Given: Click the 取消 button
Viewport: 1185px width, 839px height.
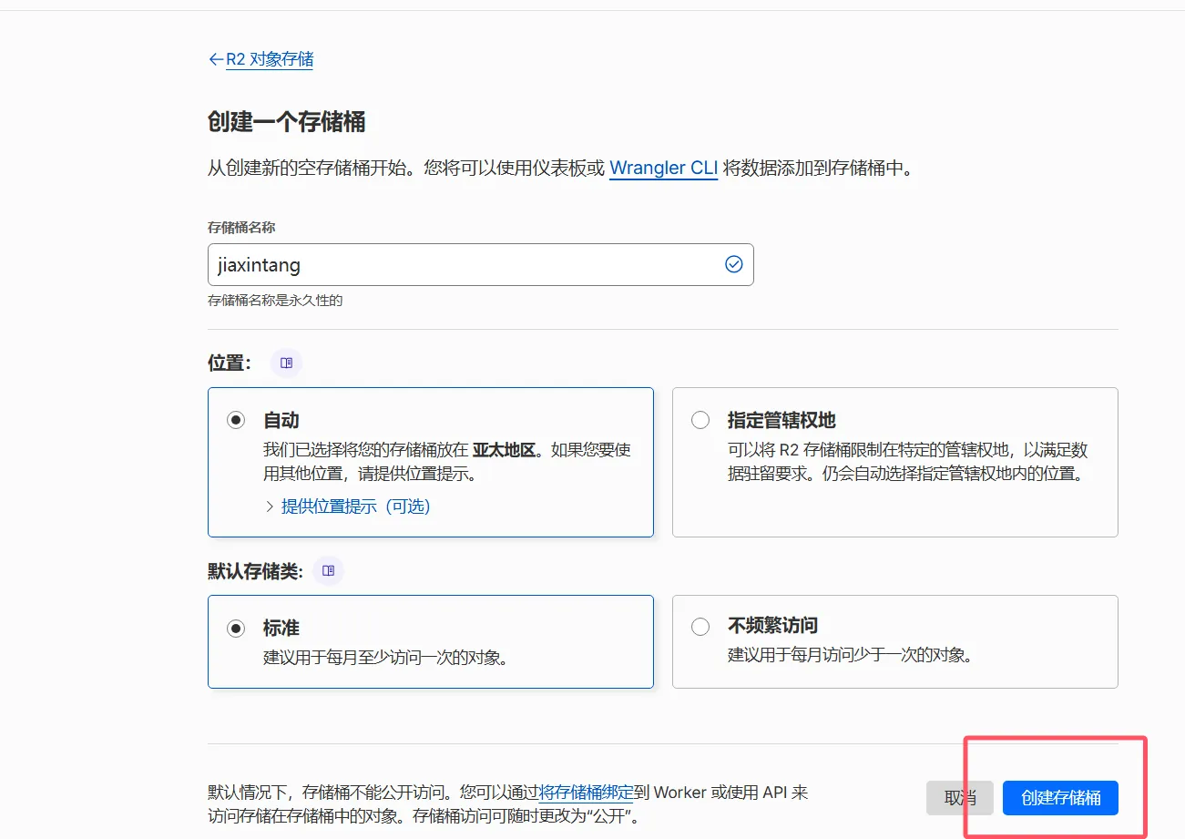Looking at the screenshot, I should (960, 798).
